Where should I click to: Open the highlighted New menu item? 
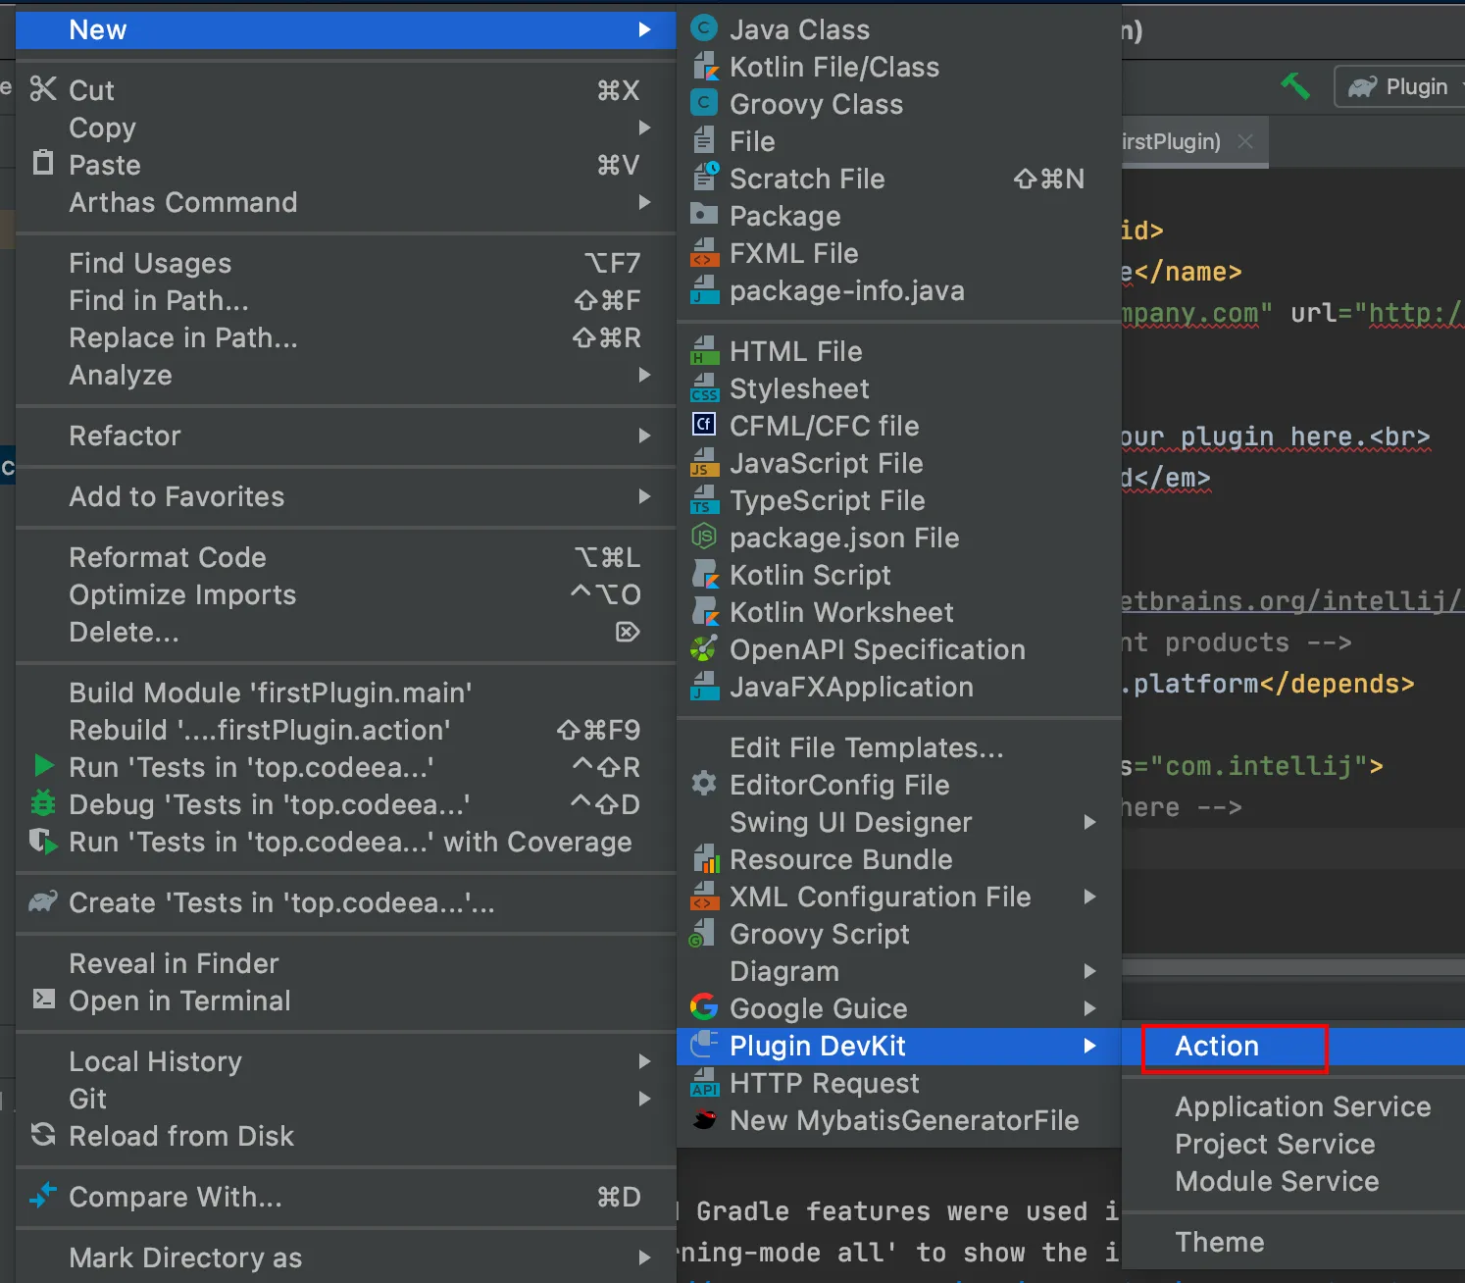tap(346, 29)
